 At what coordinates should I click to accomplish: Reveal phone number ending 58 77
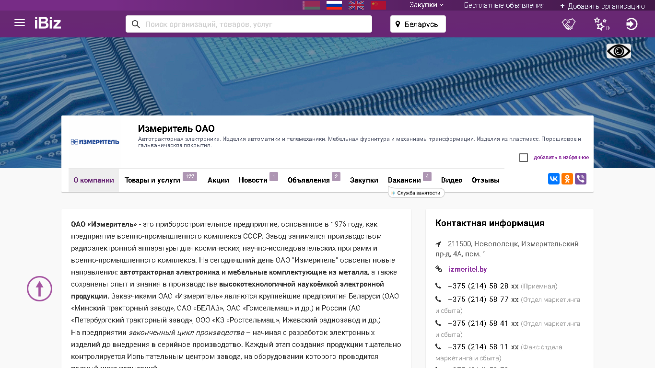tap(483, 299)
